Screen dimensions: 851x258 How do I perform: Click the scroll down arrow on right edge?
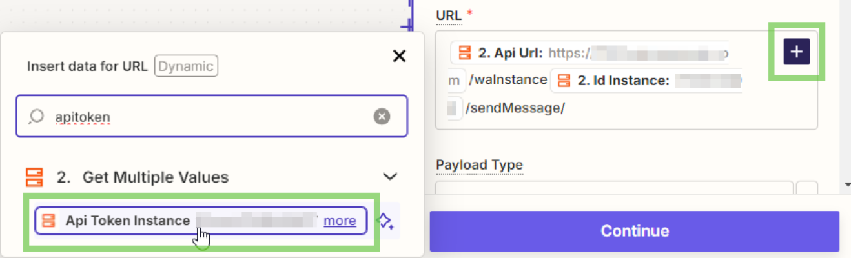pyautogui.click(x=847, y=185)
